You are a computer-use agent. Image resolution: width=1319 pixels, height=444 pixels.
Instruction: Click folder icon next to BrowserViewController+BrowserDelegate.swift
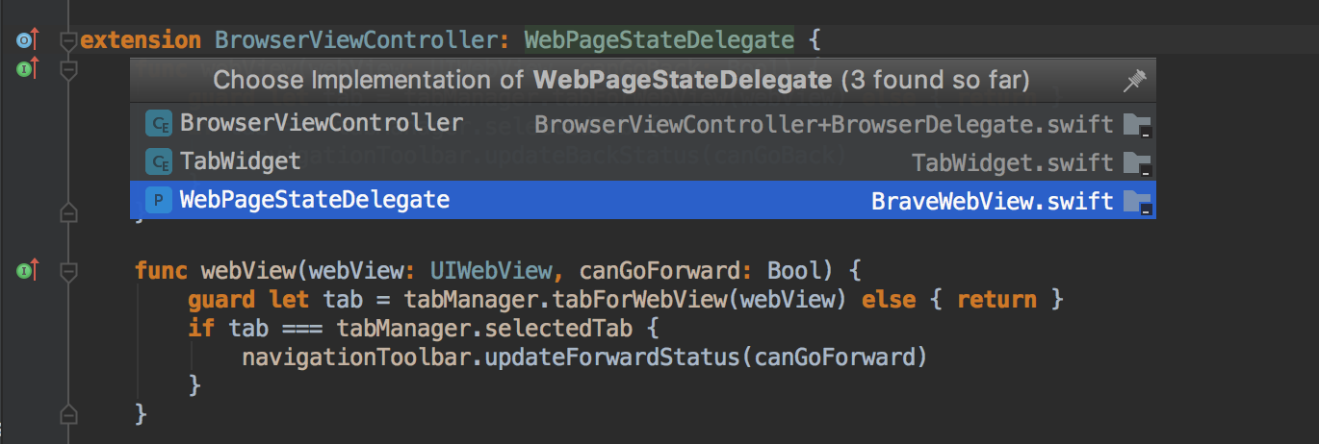1137,125
